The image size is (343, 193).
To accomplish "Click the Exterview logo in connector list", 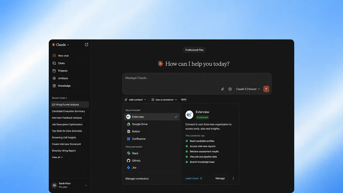I will pos(128,117).
